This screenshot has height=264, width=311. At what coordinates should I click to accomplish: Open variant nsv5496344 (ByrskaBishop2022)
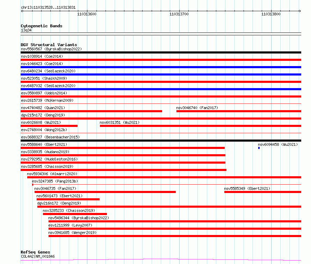(x=79, y=218)
